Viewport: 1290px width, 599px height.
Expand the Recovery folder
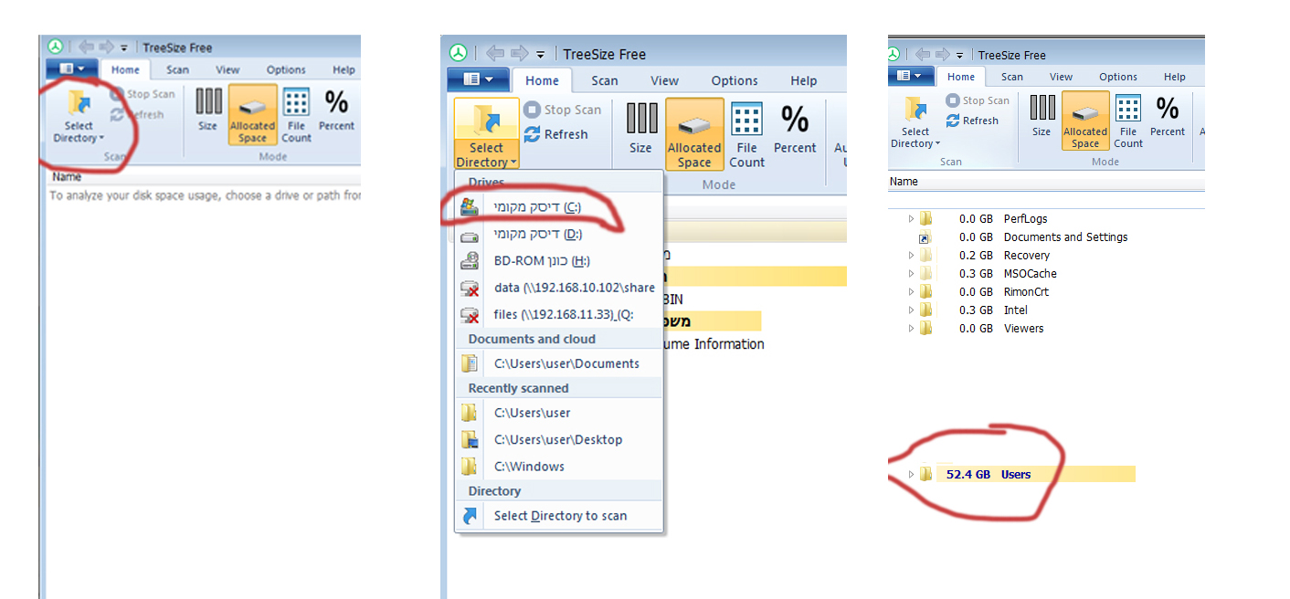[911, 256]
